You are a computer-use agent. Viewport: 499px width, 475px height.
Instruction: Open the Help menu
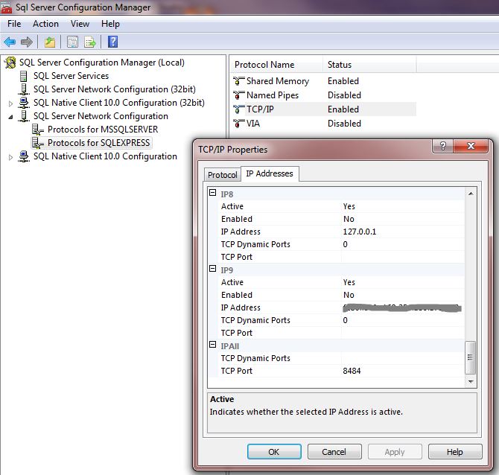(x=110, y=24)
